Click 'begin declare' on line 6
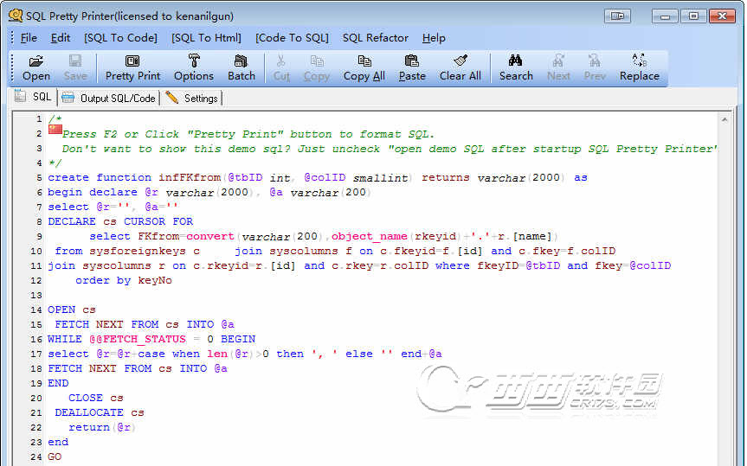The width and height of the screenshot is (747, 466). 93,192
